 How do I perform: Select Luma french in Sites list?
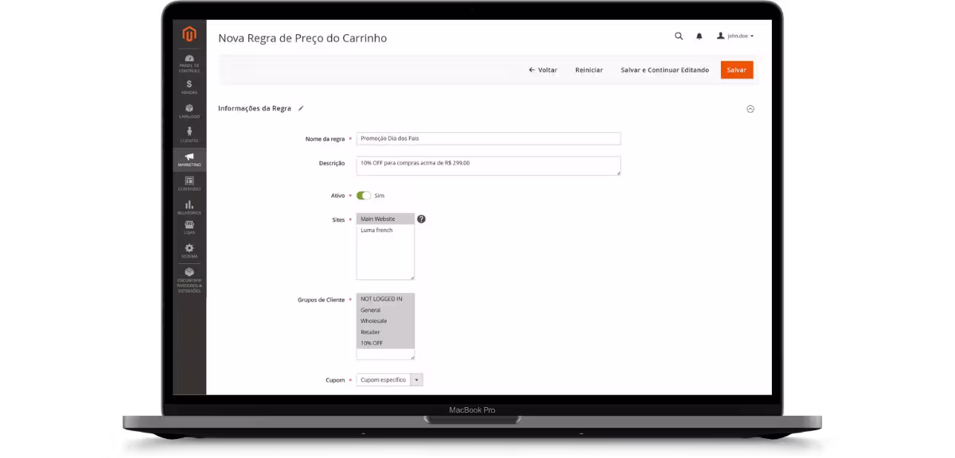point(385,230)
